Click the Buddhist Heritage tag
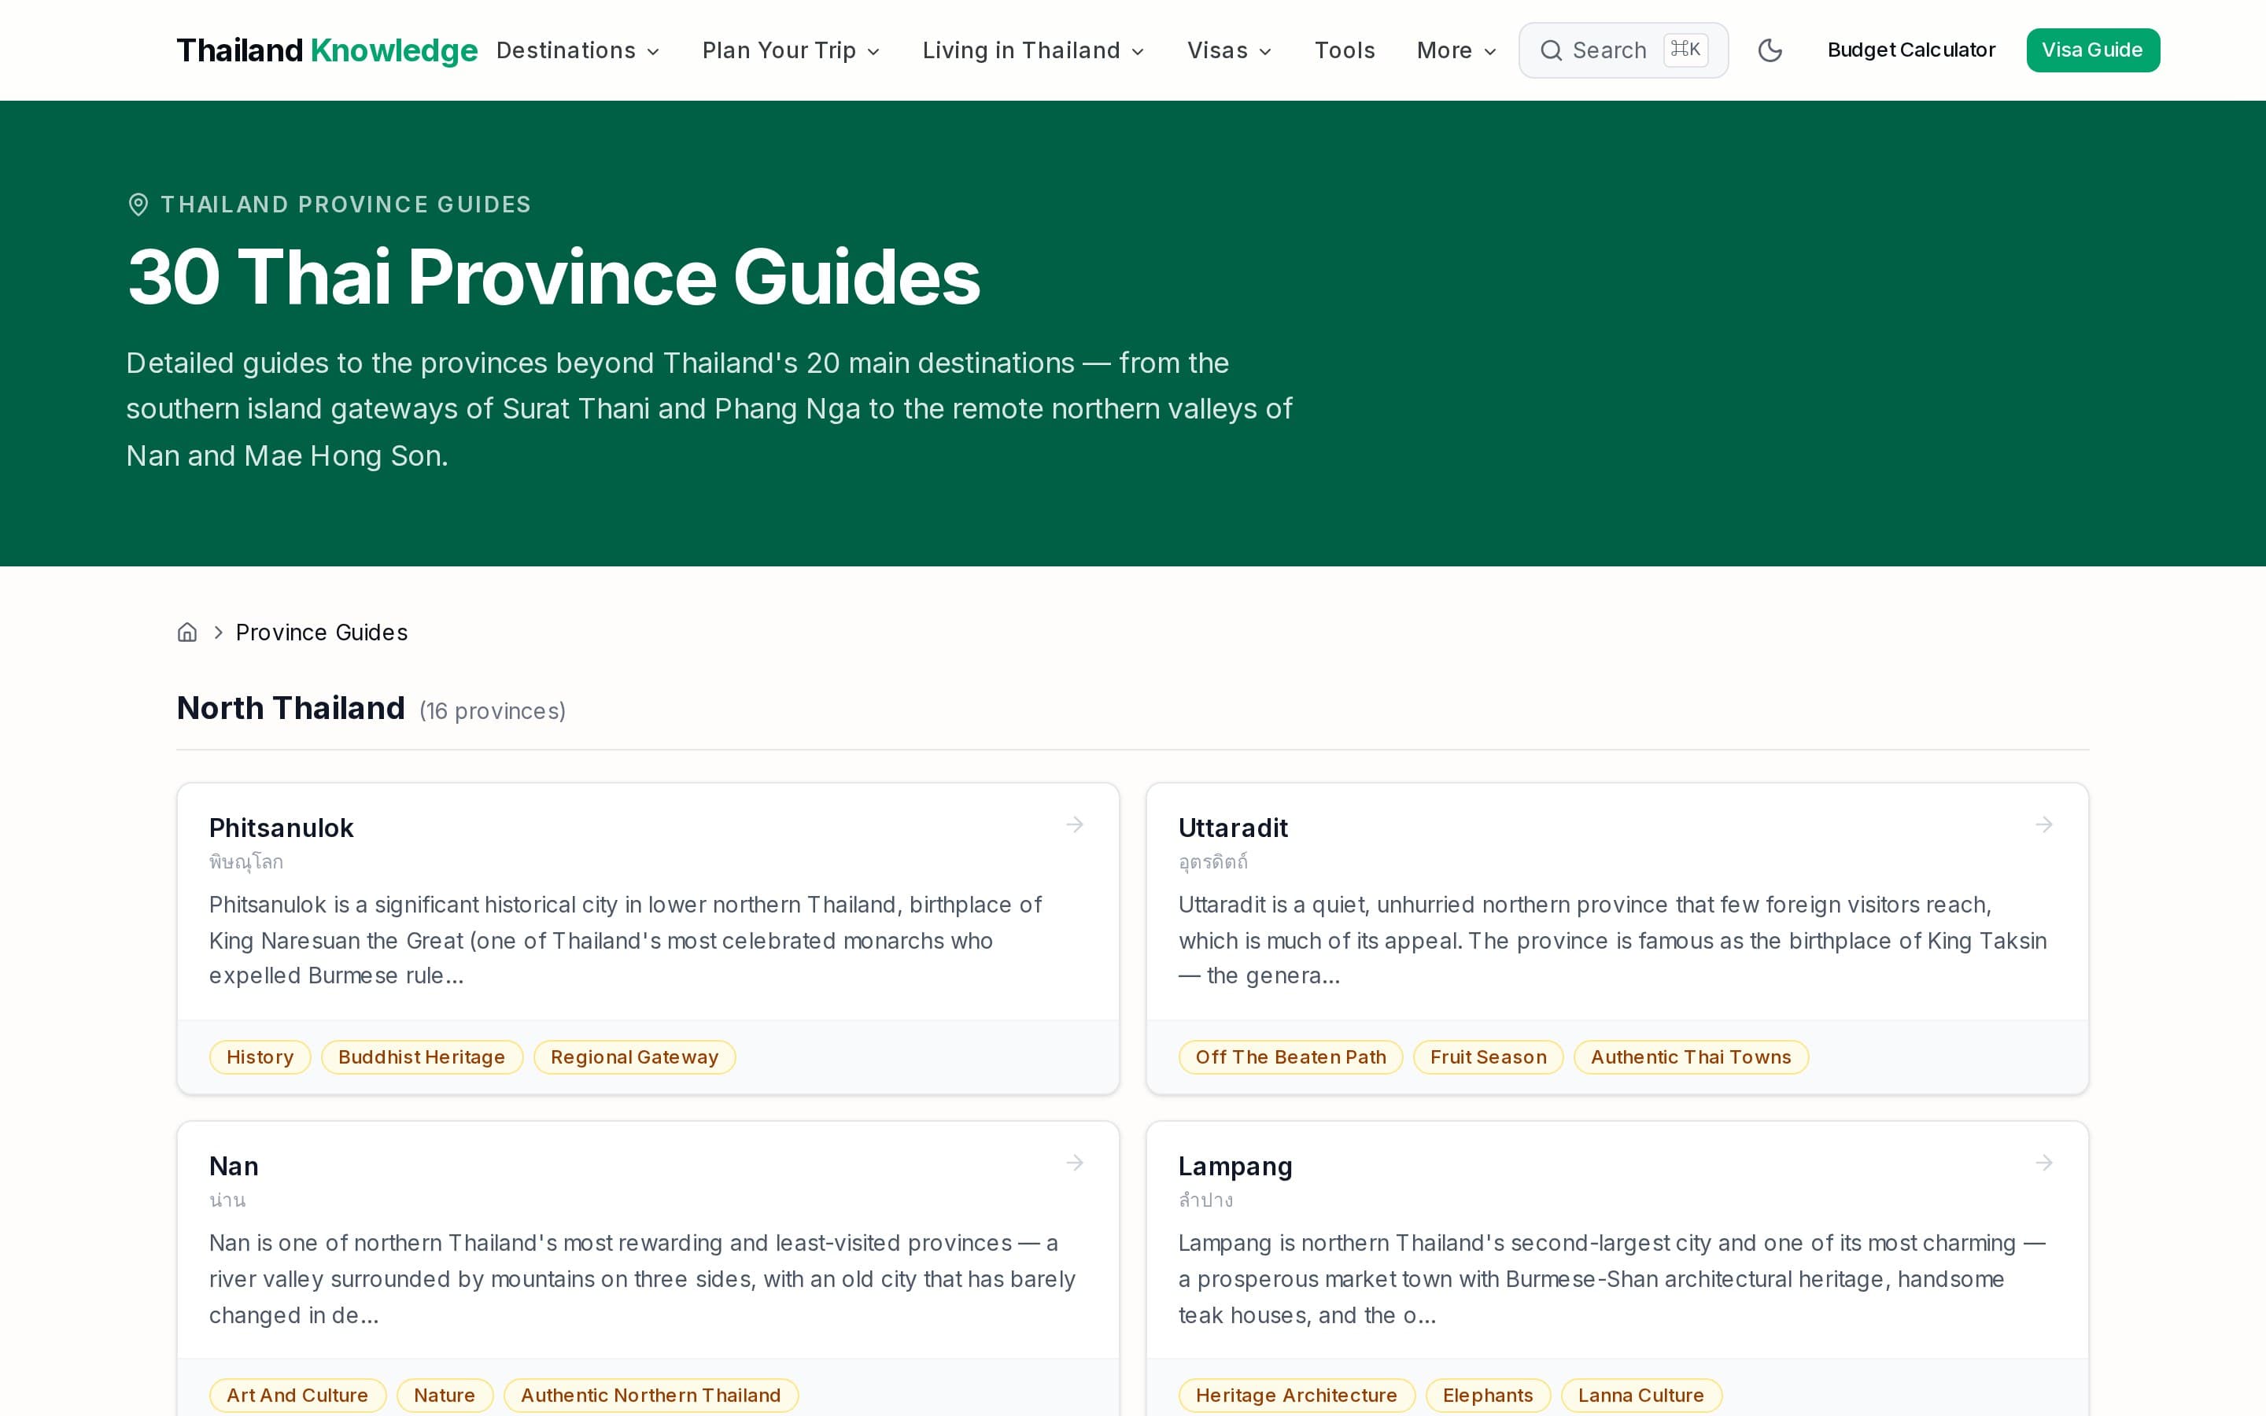 422,1057
